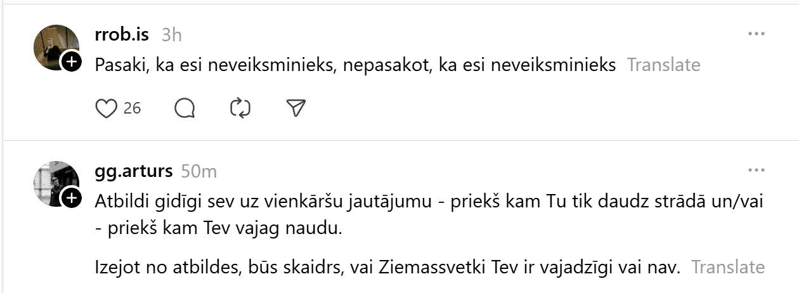Share the rrob.is post via paper plane
799x293 pixels.
pyautogui.click(x=296, y=108)
